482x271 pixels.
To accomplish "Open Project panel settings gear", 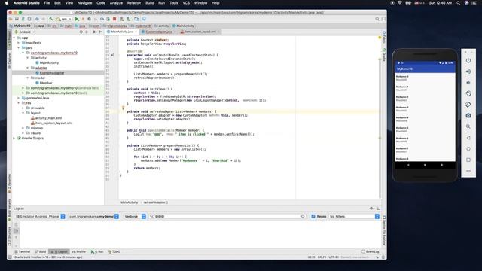I will pos(93,32).
